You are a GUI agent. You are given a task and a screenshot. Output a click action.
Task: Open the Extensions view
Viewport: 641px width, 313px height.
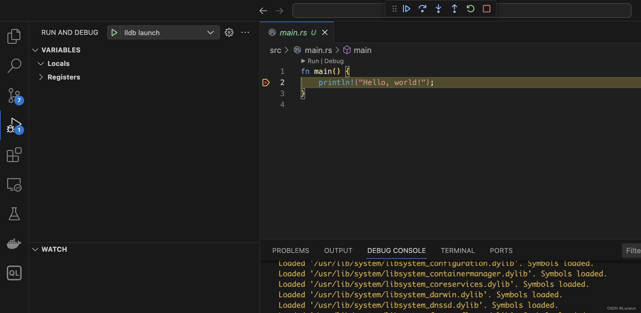tap(14, 155)
